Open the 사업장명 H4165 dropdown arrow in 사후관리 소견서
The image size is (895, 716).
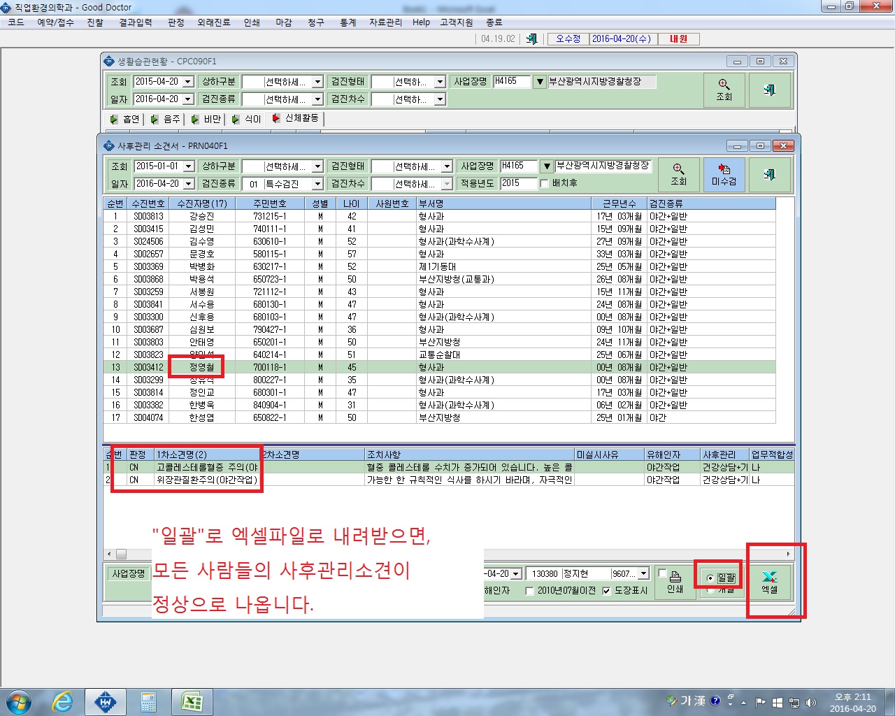click(x=547, y=166)
